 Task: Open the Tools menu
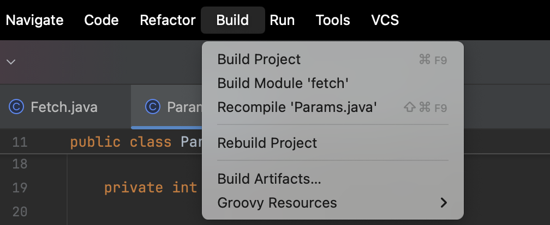pyautogui.click(x=333, y=21)
